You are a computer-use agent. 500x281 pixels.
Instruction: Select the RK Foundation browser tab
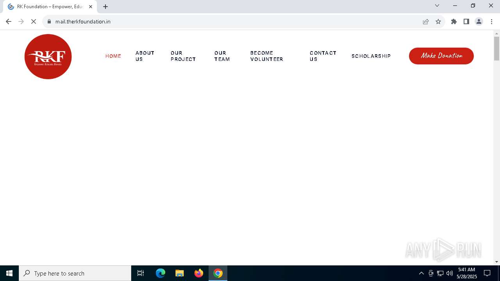pyautogui.click(x=50, y=7)
